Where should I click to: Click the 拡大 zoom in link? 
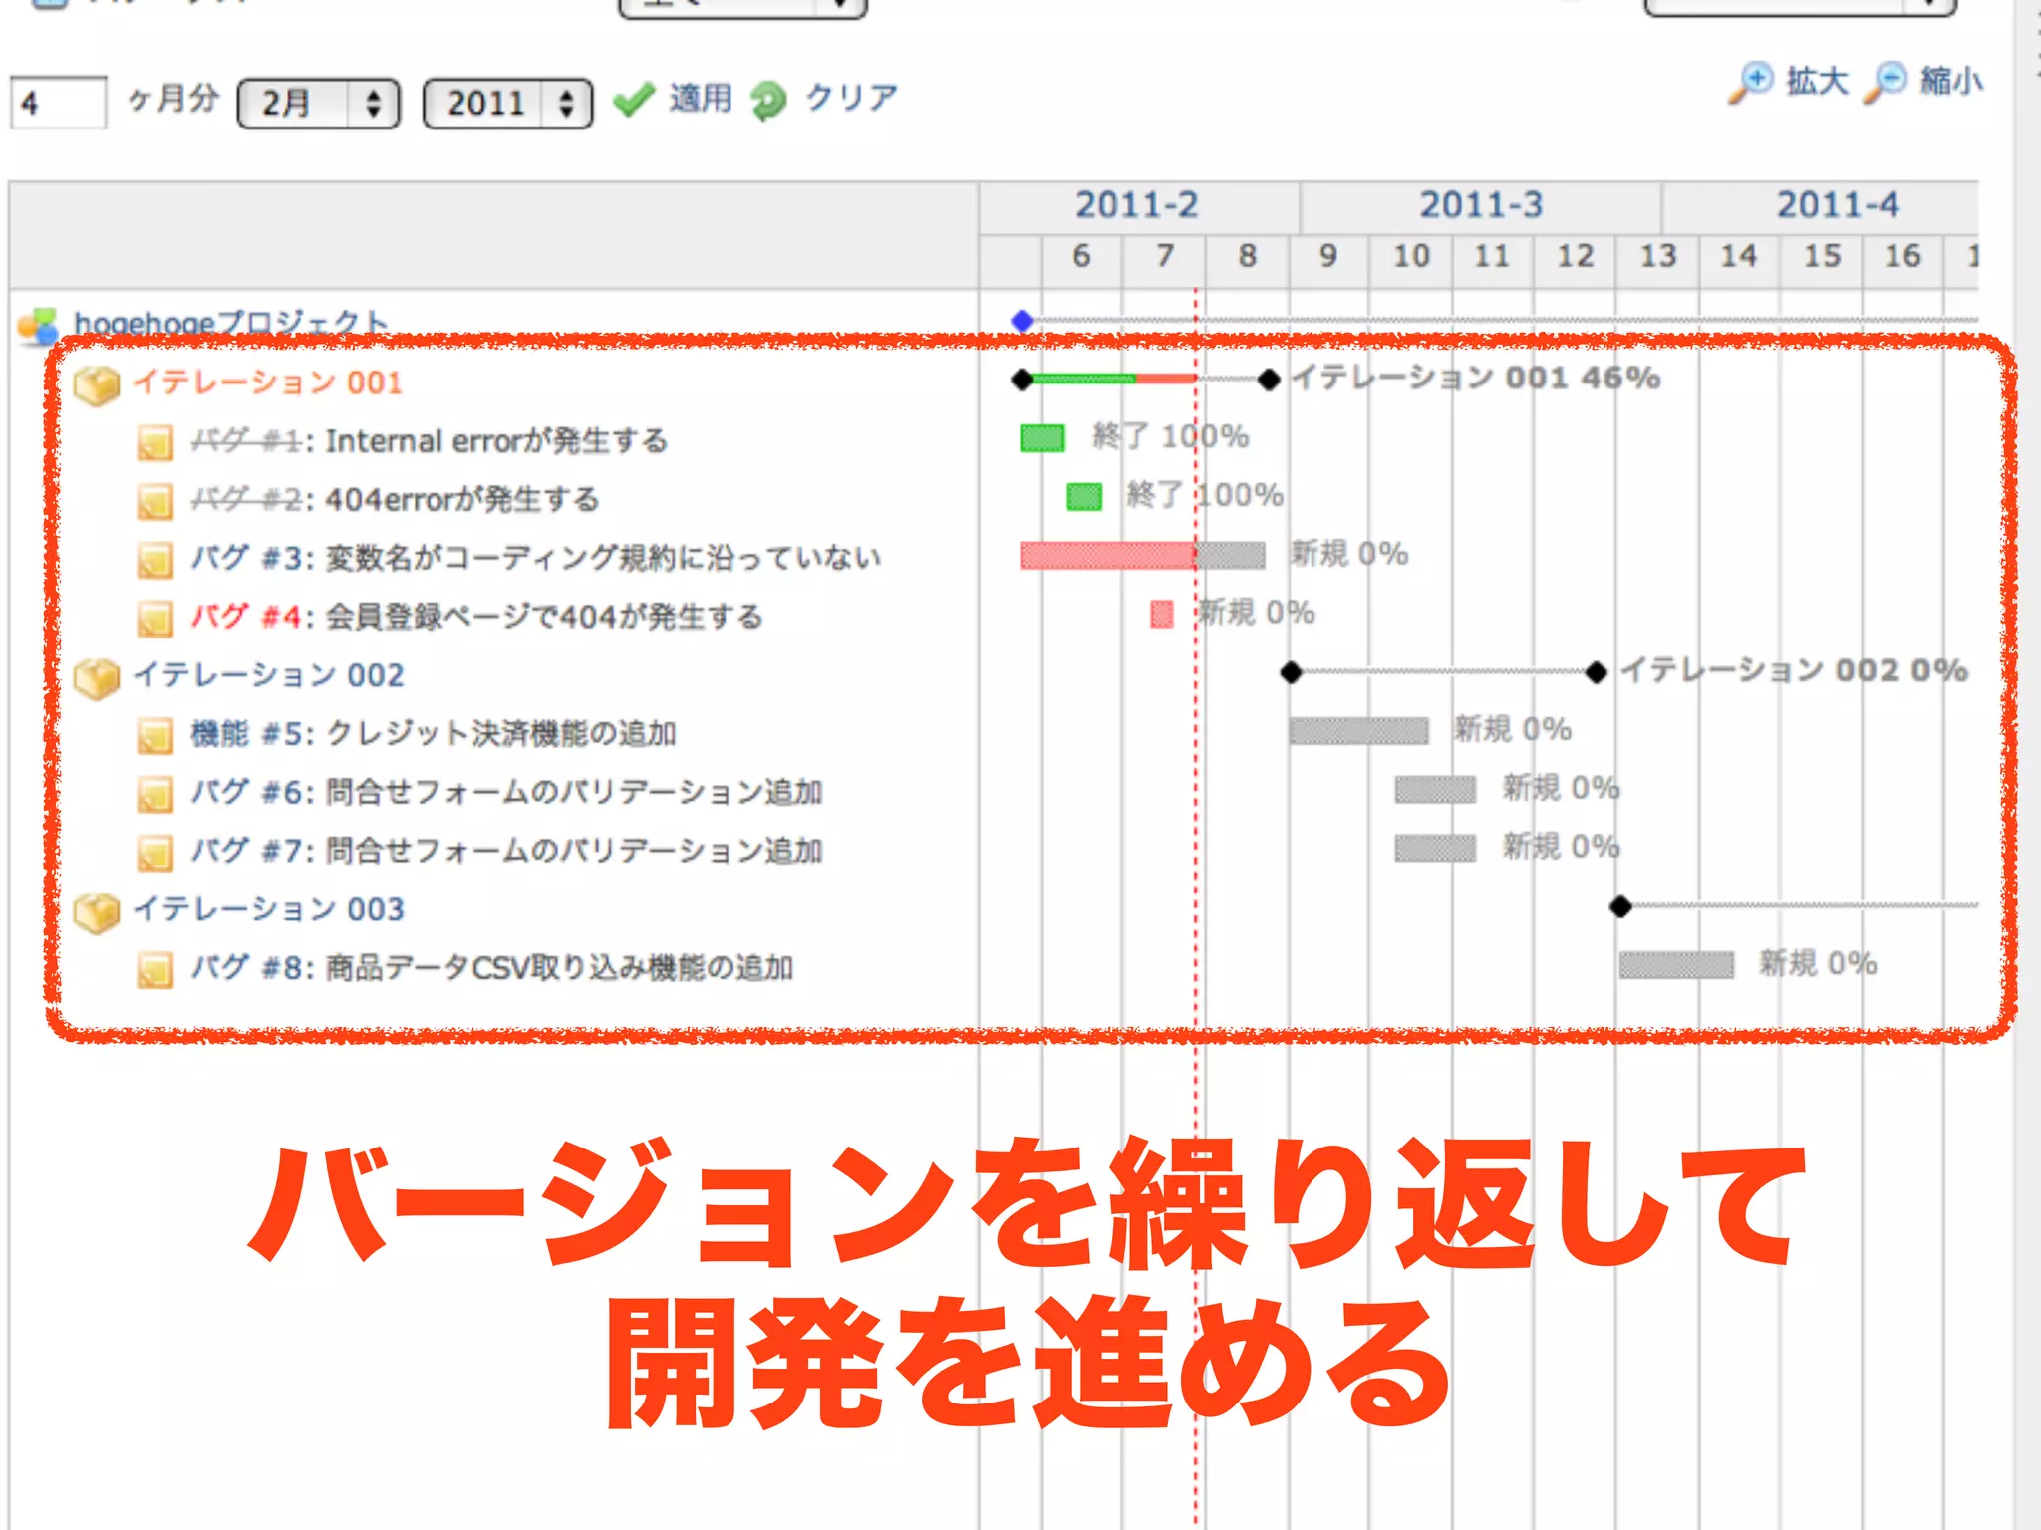pyautogui.click(x=1817, y=81)
